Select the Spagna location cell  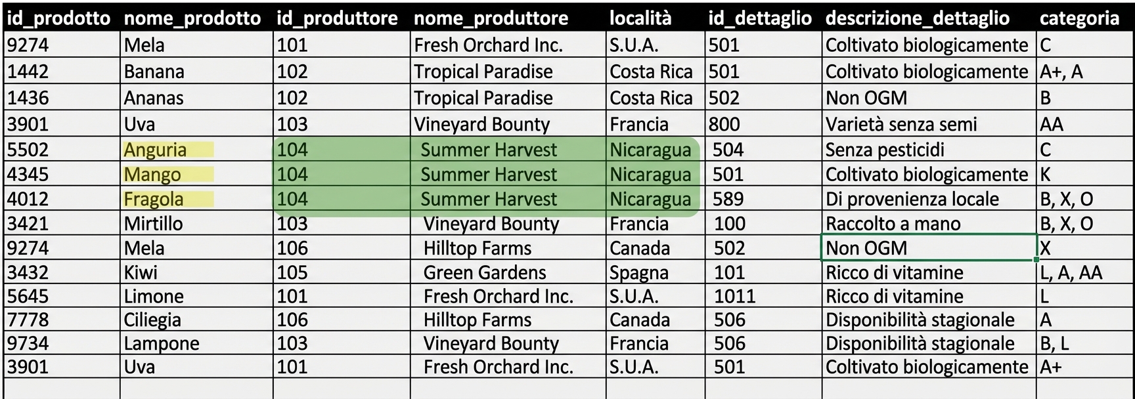click(638, 272)
